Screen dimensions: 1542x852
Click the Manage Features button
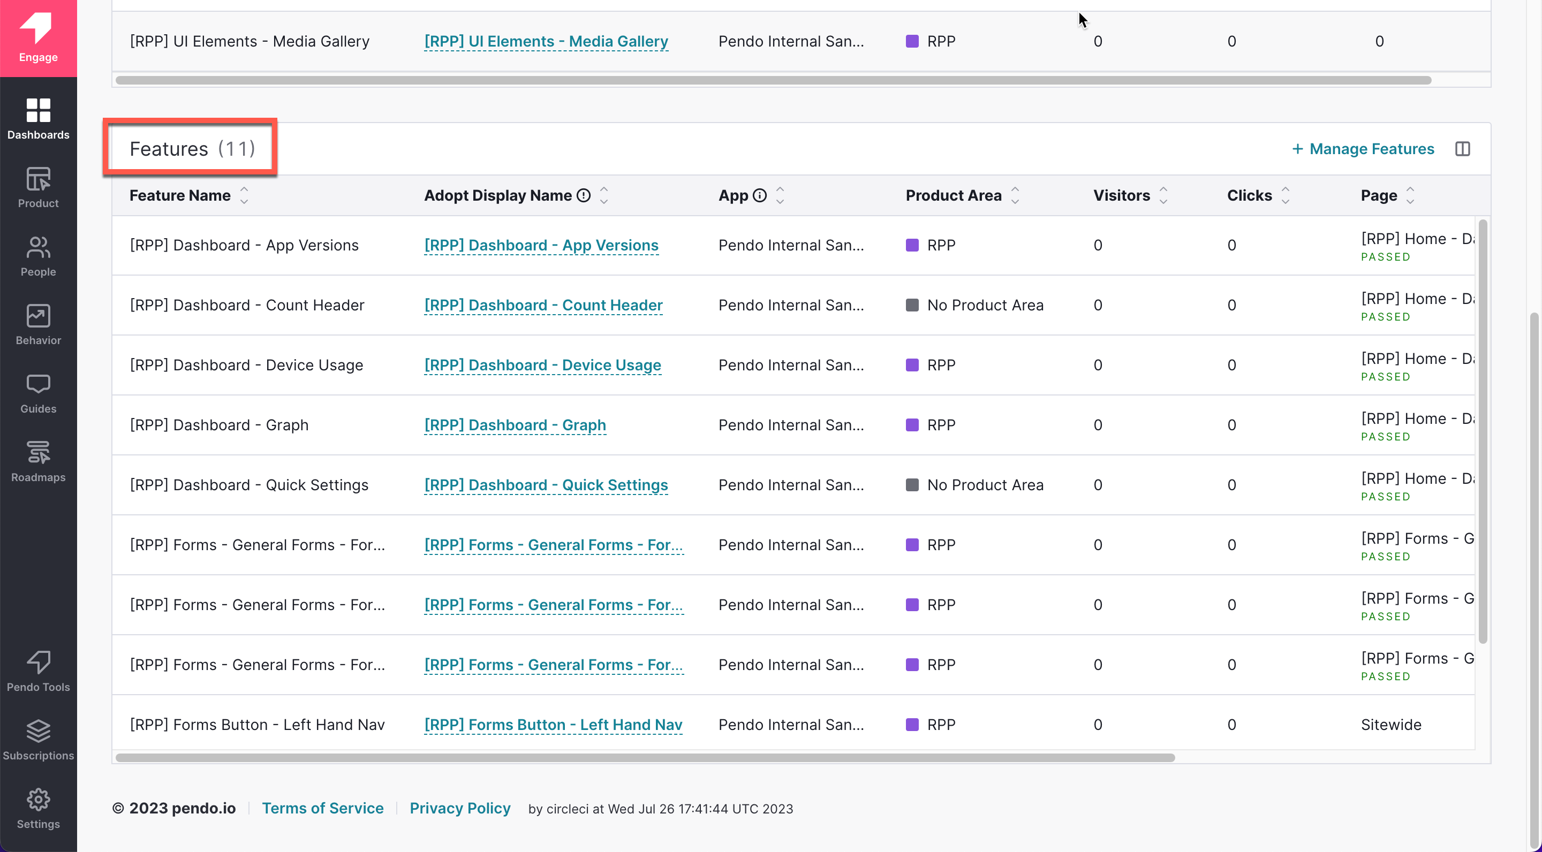(1363, 149)
